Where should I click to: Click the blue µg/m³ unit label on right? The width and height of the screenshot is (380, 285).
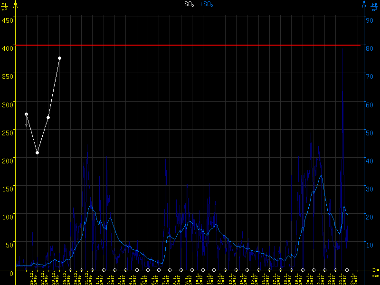[375, 7]
